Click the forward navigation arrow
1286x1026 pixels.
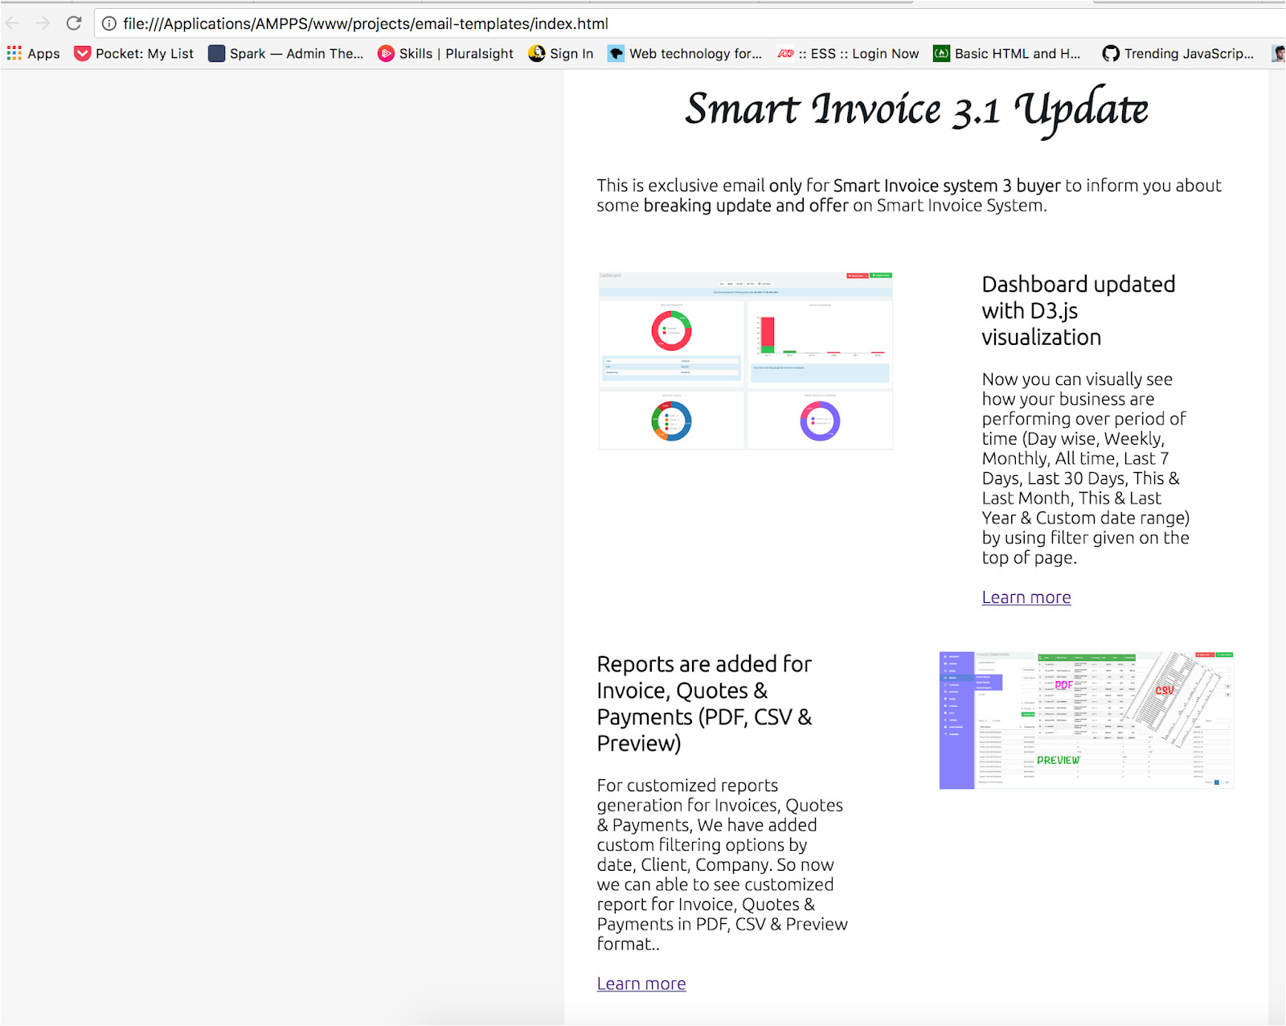(43, 23)
